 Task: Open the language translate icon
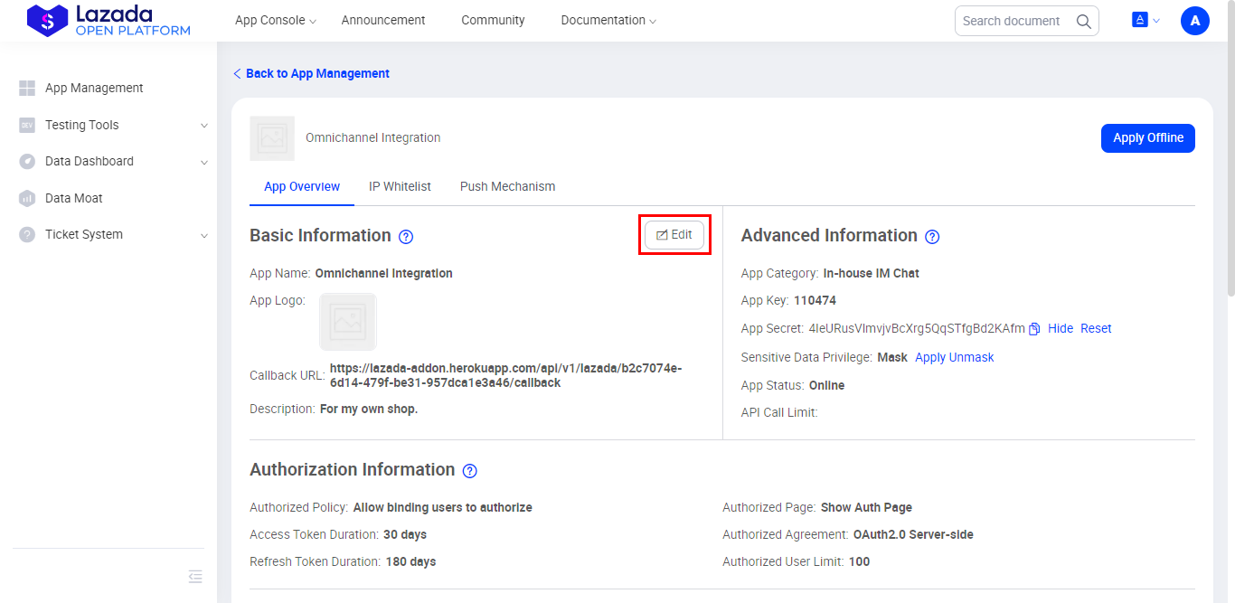[x=1140, y=19]
